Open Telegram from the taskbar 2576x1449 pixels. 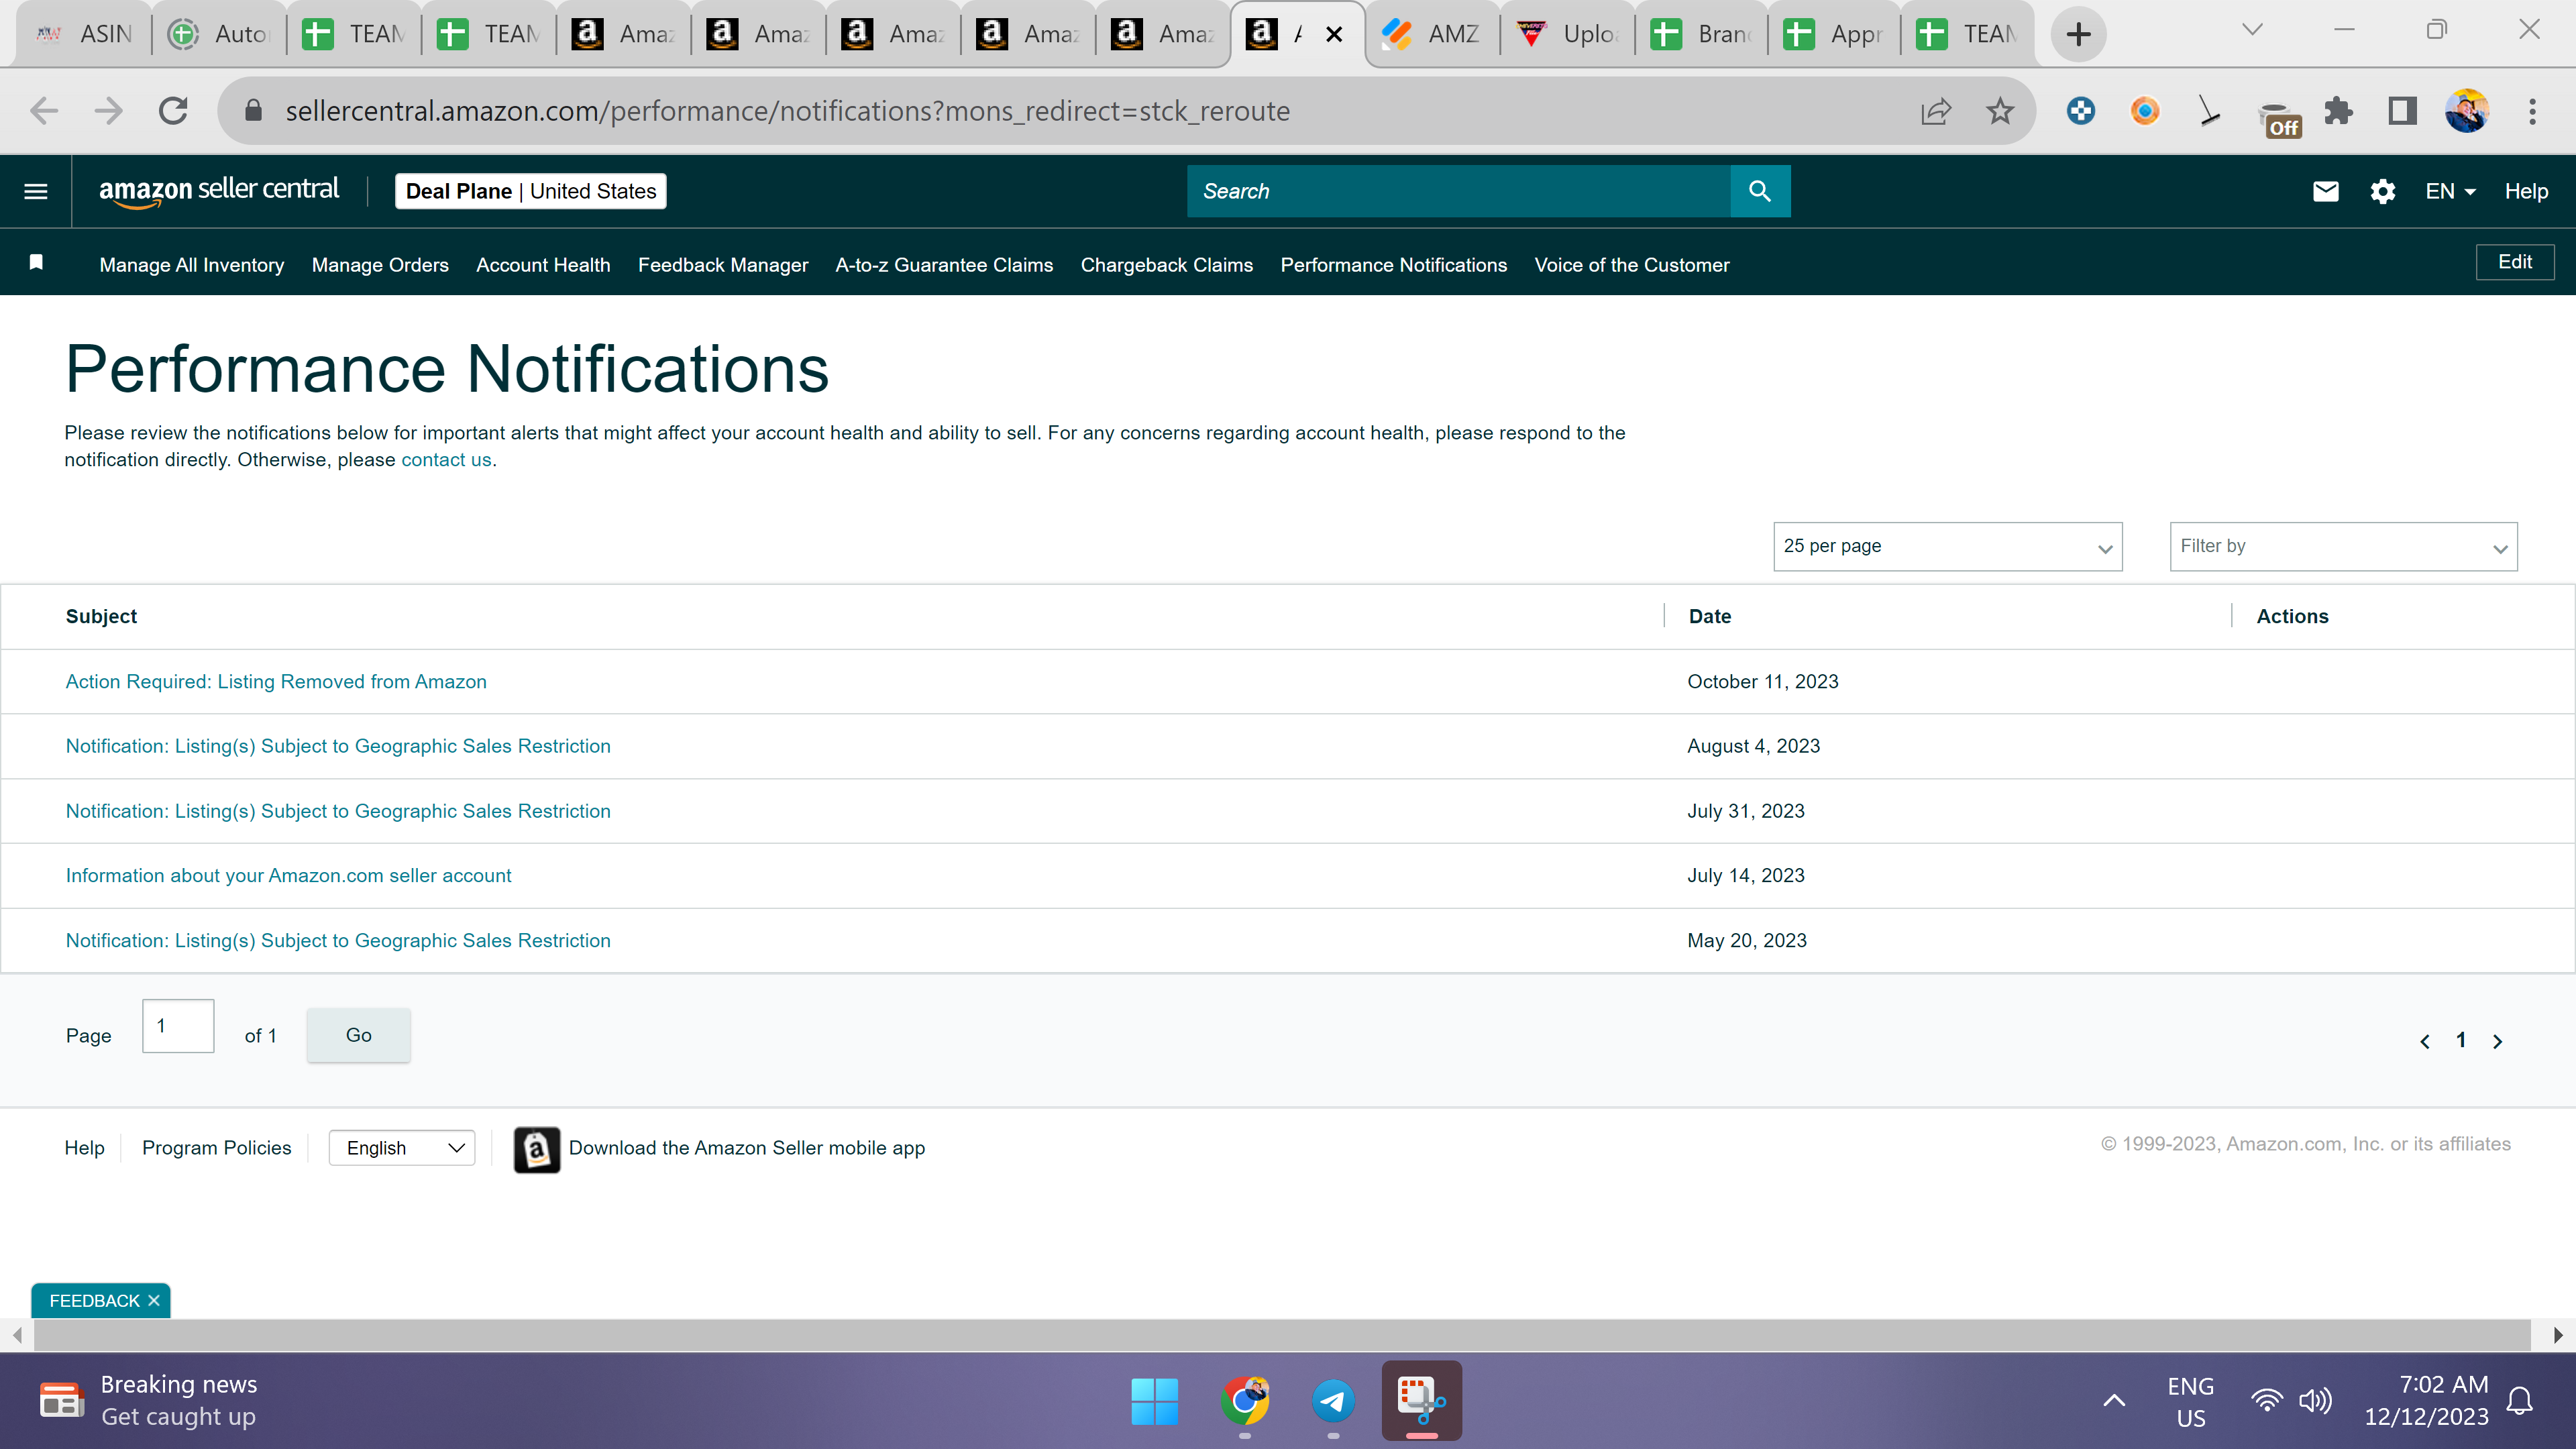click(1333, 1401)
